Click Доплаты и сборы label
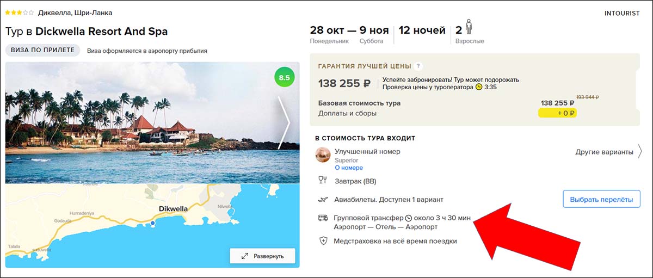This screenshot has height=278, width=653. click(347, 113)
